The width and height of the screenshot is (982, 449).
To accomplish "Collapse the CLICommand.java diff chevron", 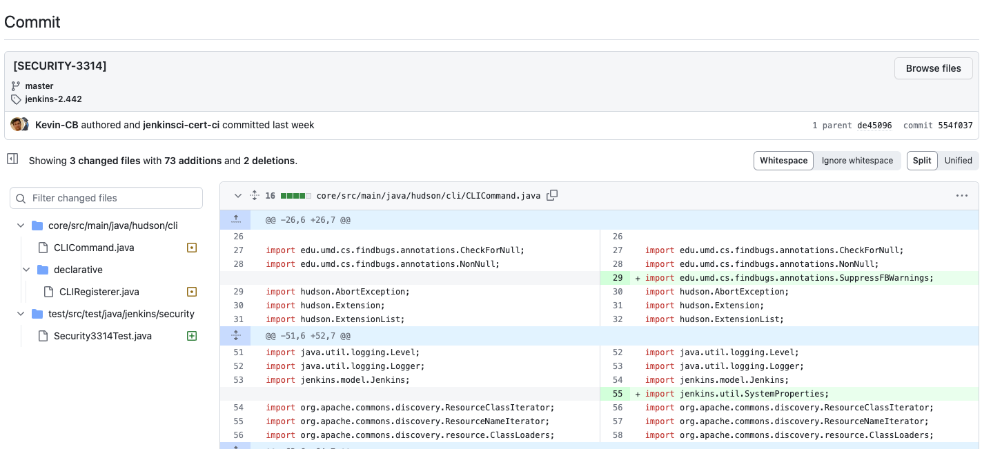I will (x=238, y=196).
